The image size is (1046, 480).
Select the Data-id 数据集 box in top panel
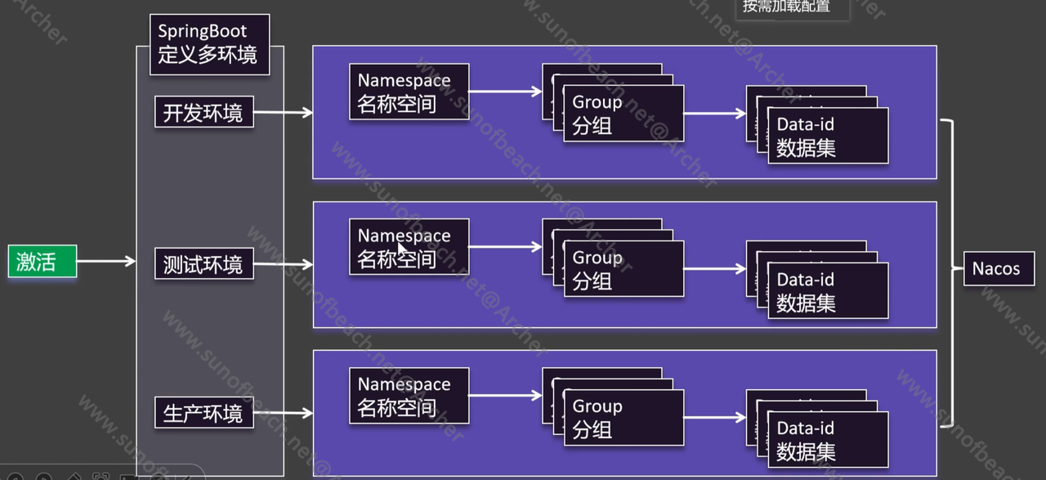click(827, 136)
